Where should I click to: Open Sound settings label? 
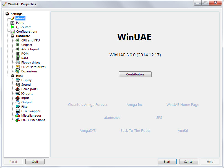[26, 85]
